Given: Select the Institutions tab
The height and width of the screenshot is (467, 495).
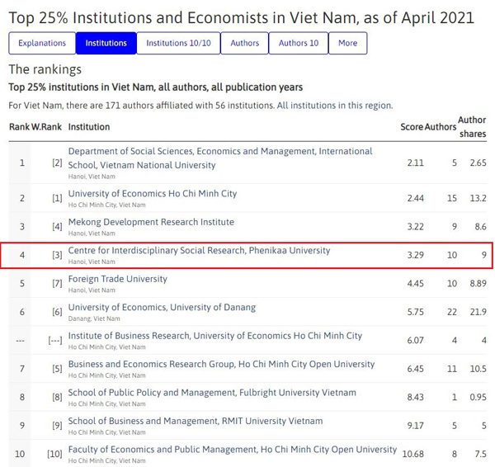Looking at the screenshot, I should (x=106, y=43).
